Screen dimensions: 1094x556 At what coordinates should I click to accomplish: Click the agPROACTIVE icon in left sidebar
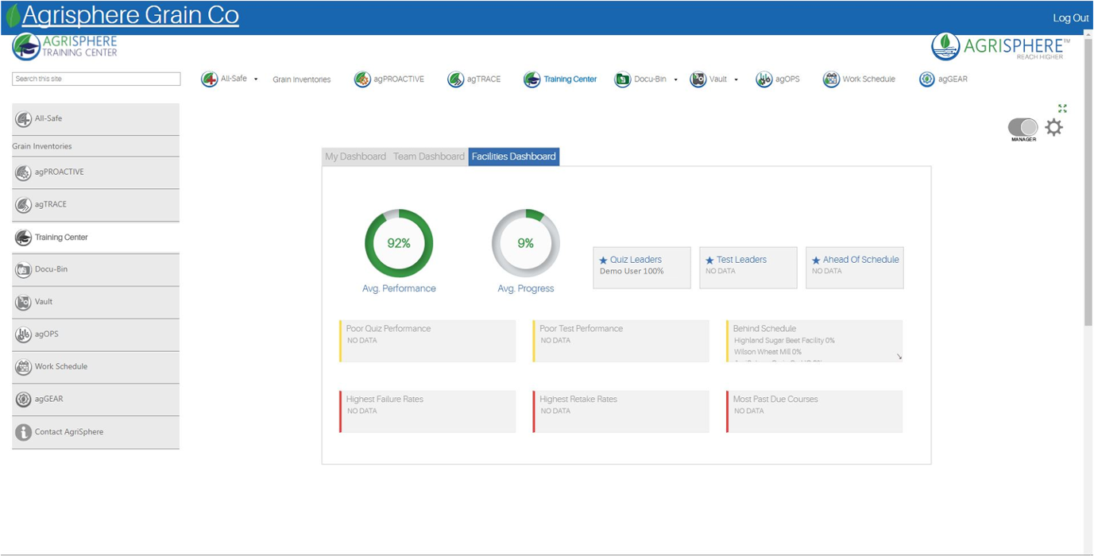24,172
